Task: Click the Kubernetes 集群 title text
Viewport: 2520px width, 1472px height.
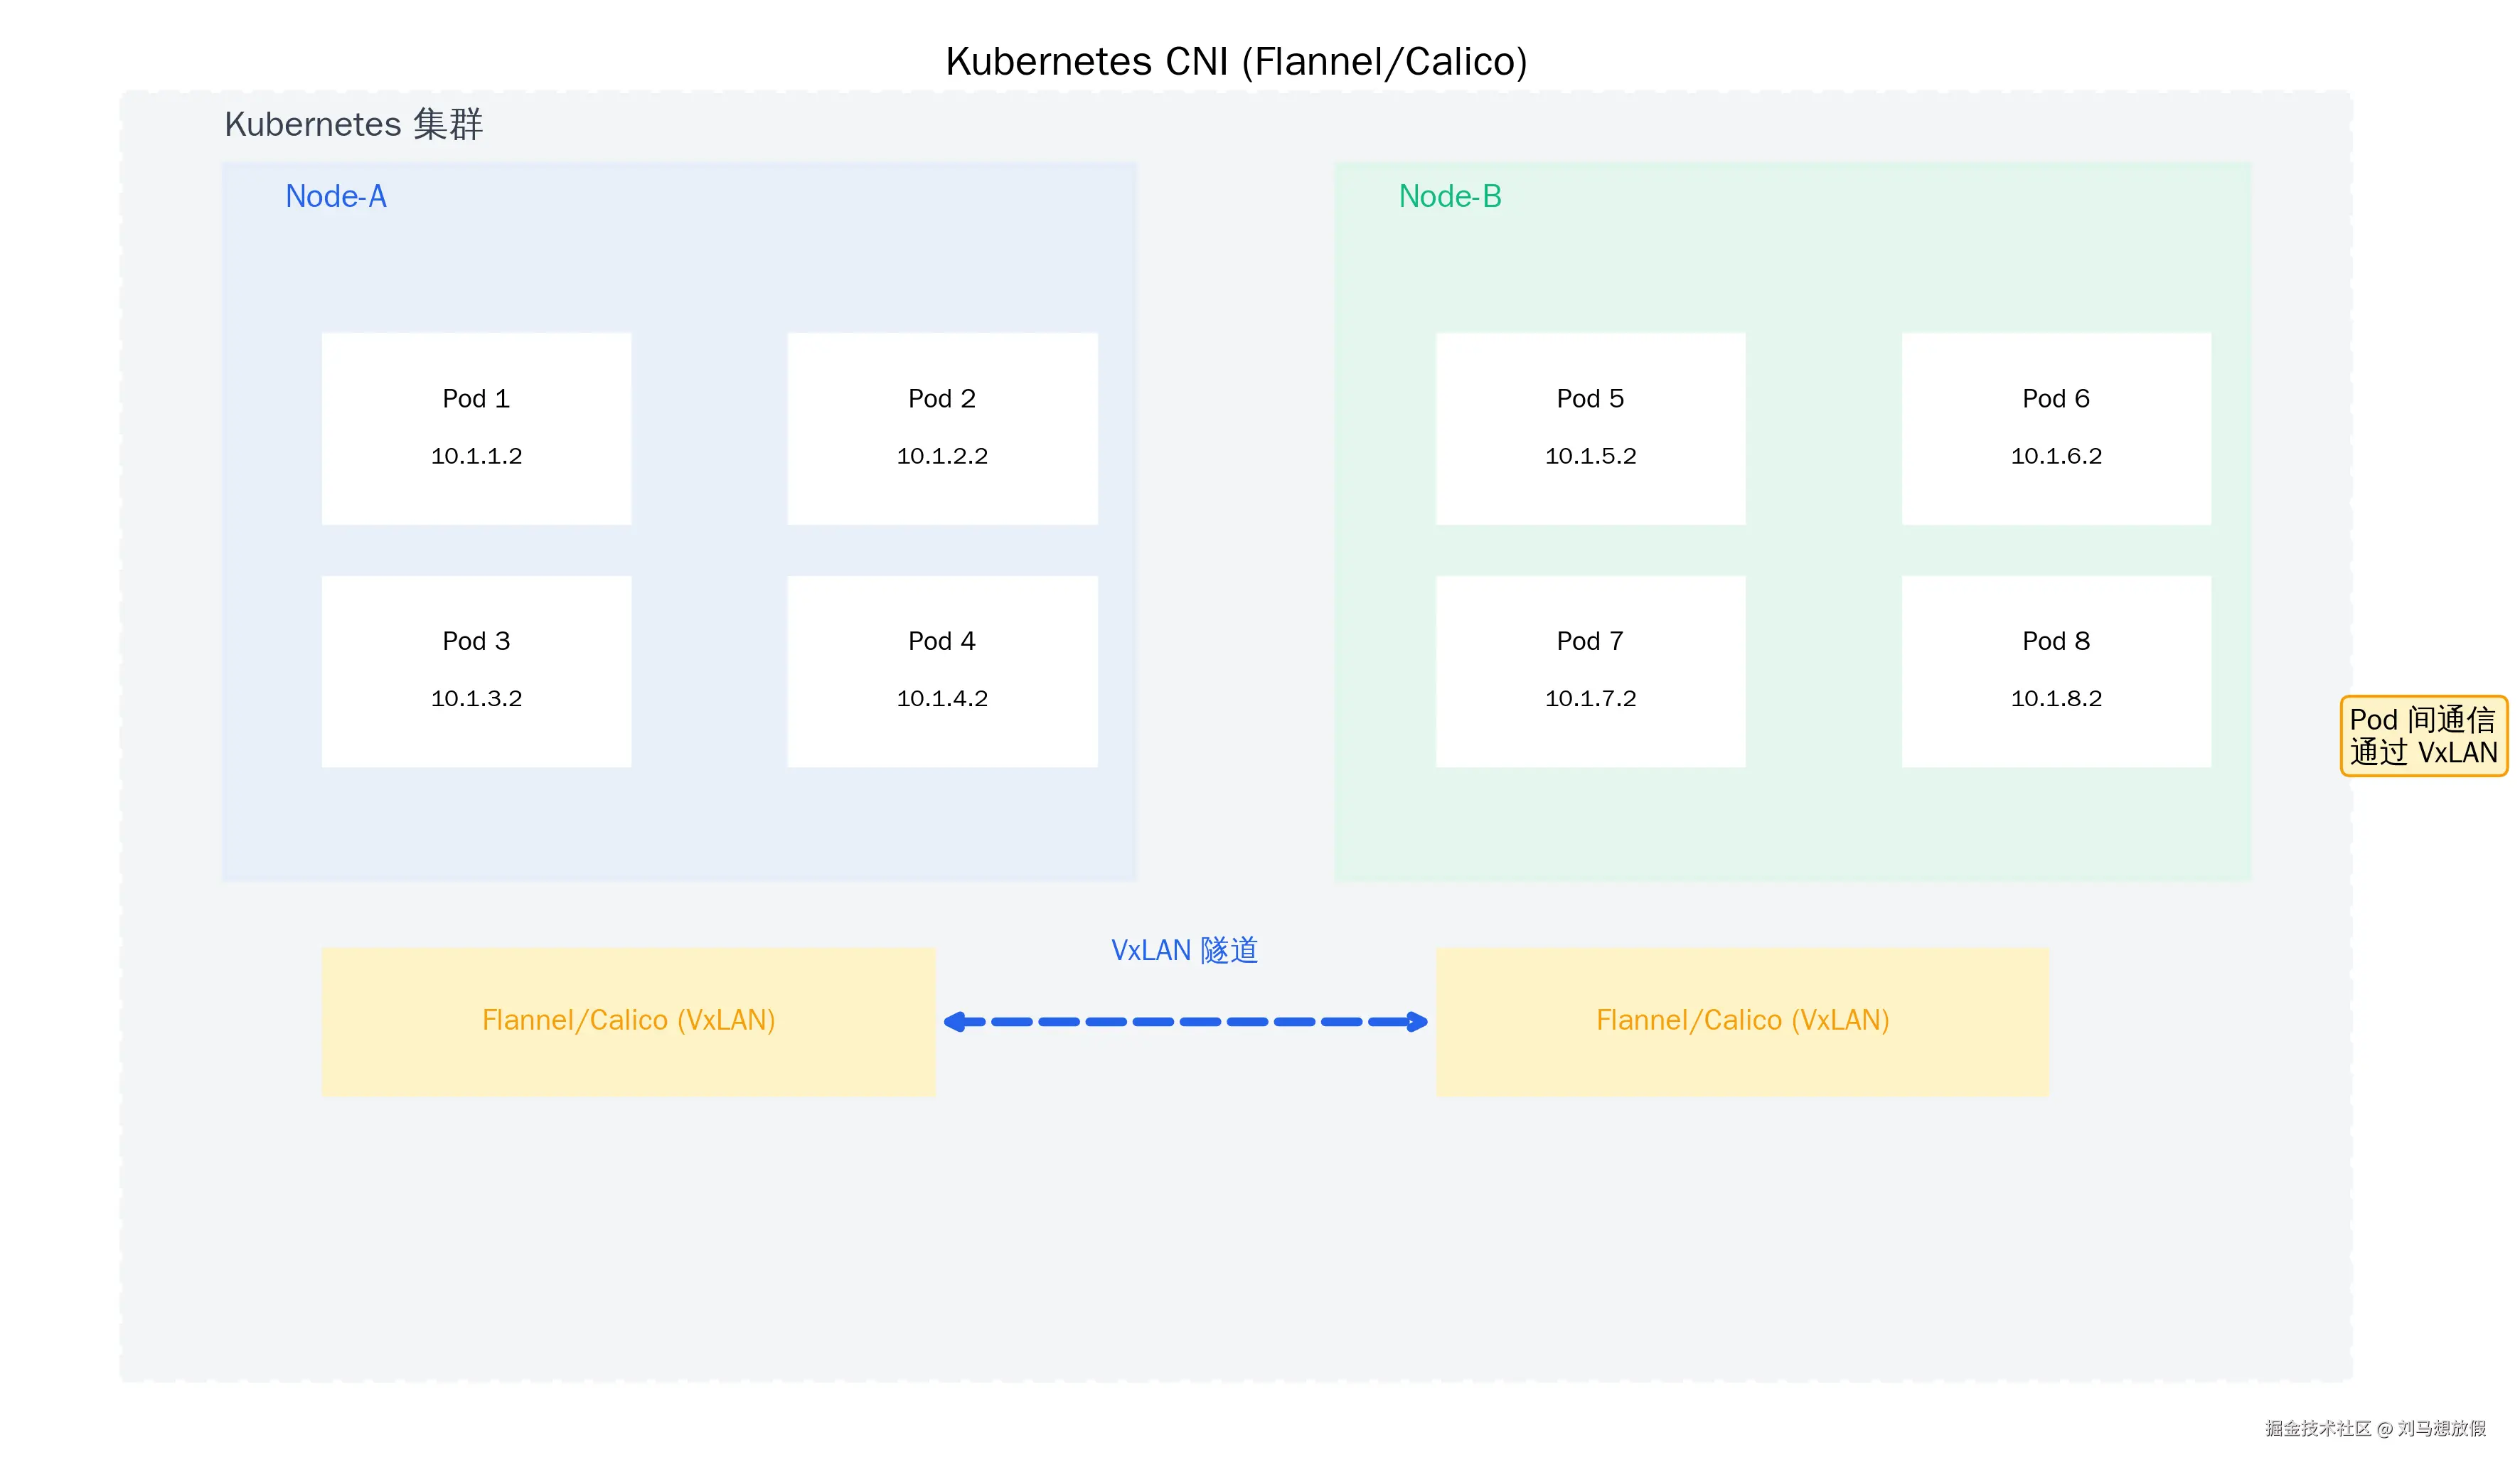Action: pyautogui.click(x=354, y=124)
